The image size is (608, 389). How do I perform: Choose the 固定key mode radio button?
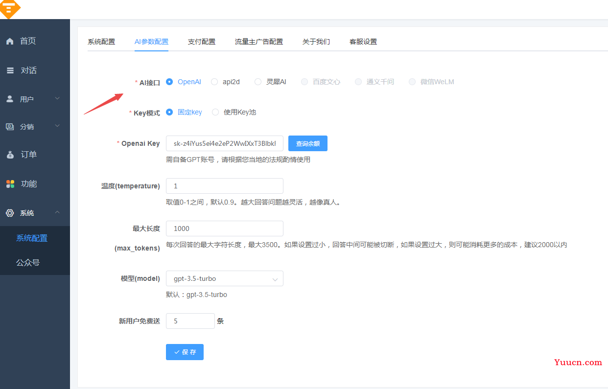coord(169,112)
